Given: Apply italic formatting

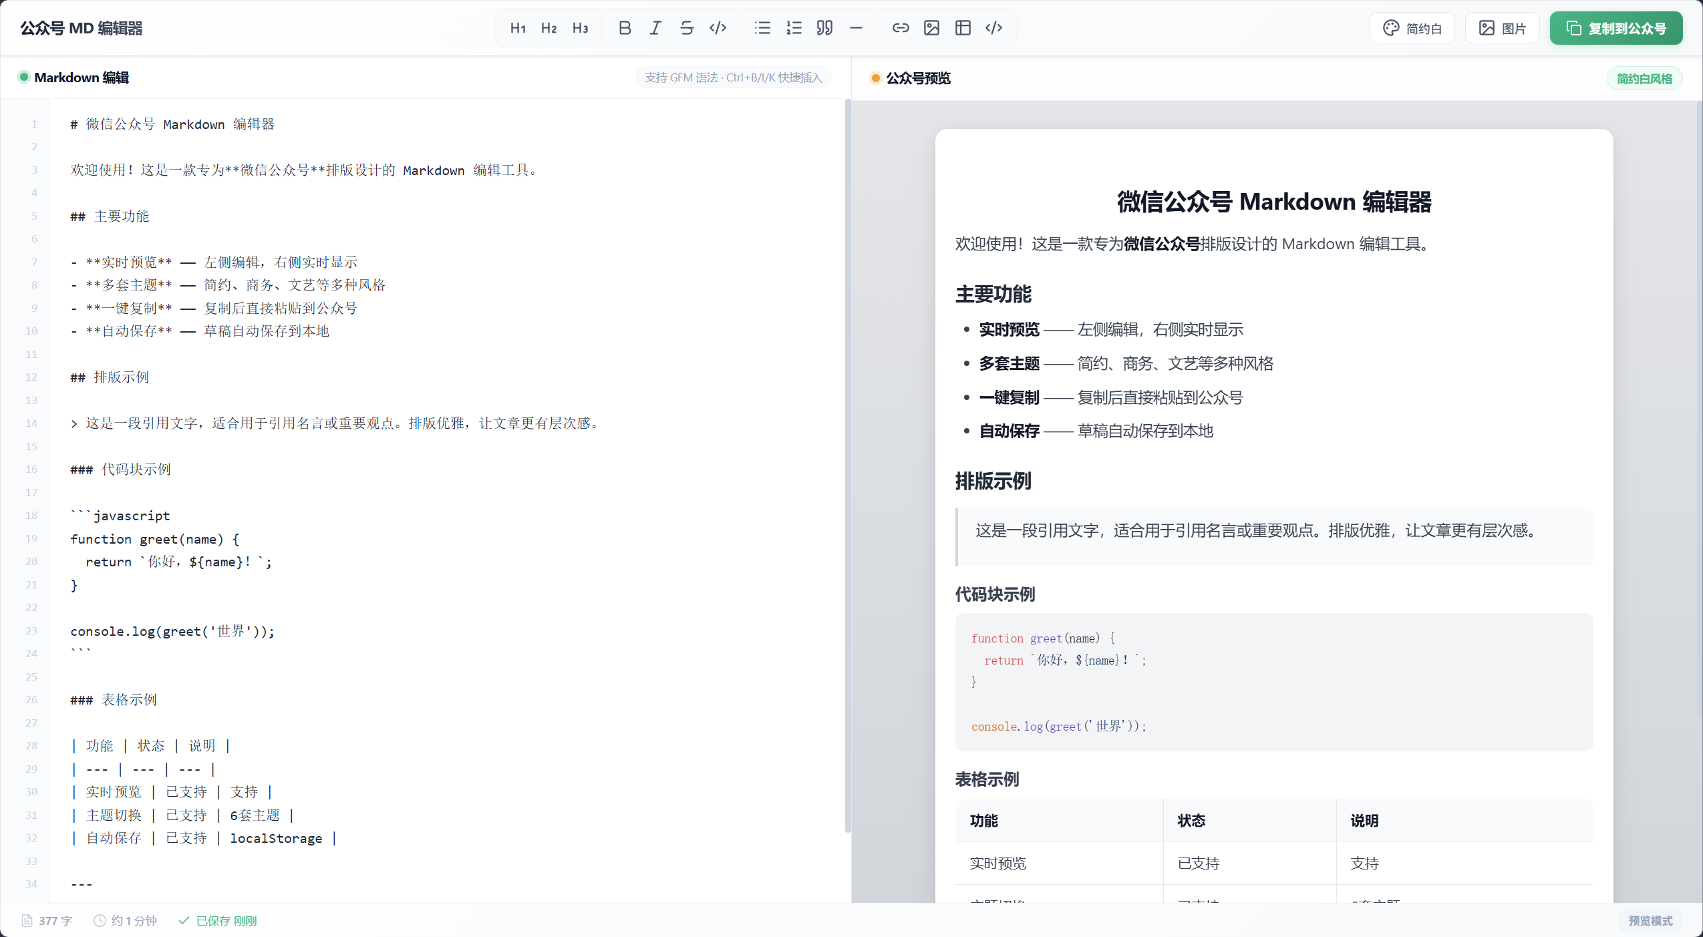Looking at the screenshot, I should (655, 28).
